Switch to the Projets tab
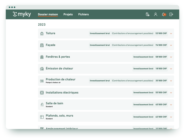The image size is (185, 139). 68,14
